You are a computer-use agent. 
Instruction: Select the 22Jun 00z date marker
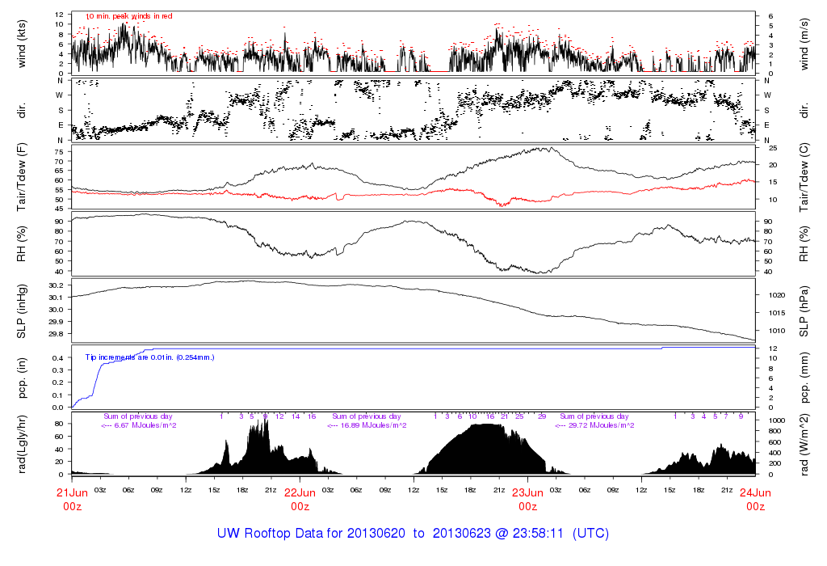pyautogui.click(x=300, y=499)
